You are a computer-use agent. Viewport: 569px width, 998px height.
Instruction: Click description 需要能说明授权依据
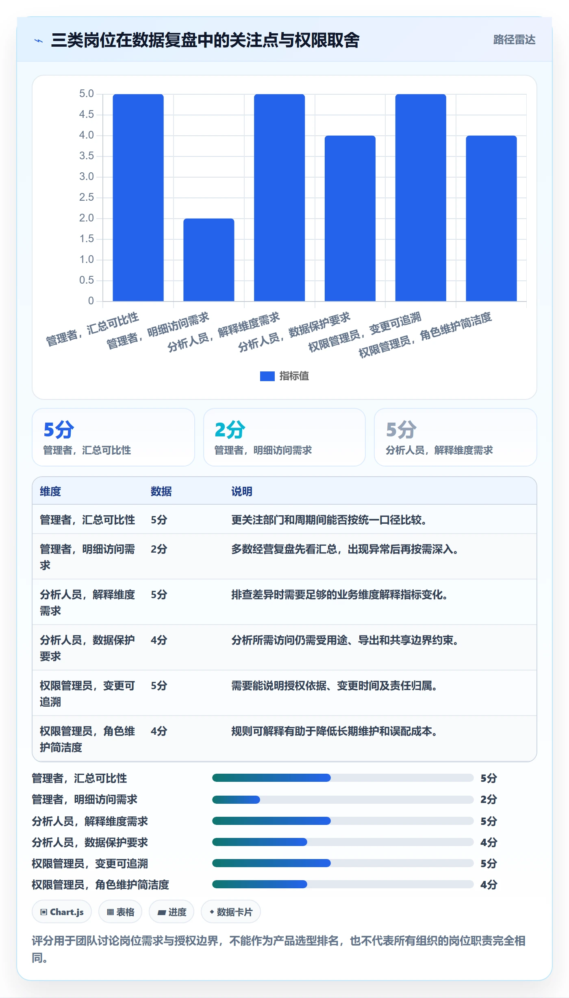click(x=334, y=686)
